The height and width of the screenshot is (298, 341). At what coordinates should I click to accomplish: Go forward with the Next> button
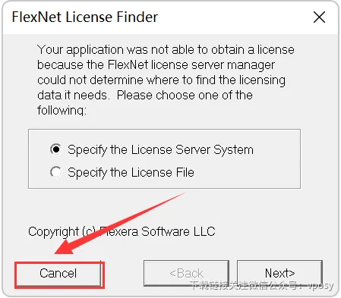[279, 273]
